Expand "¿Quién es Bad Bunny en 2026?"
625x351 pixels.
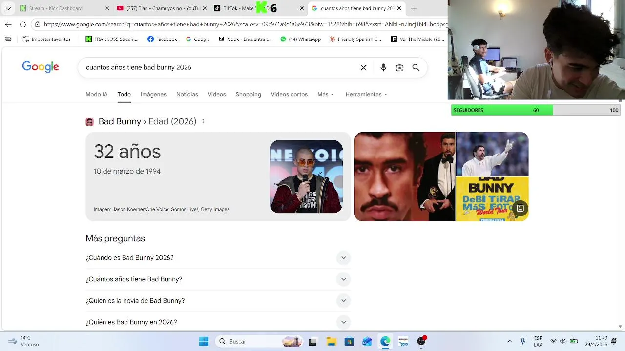tap(218, 322)
